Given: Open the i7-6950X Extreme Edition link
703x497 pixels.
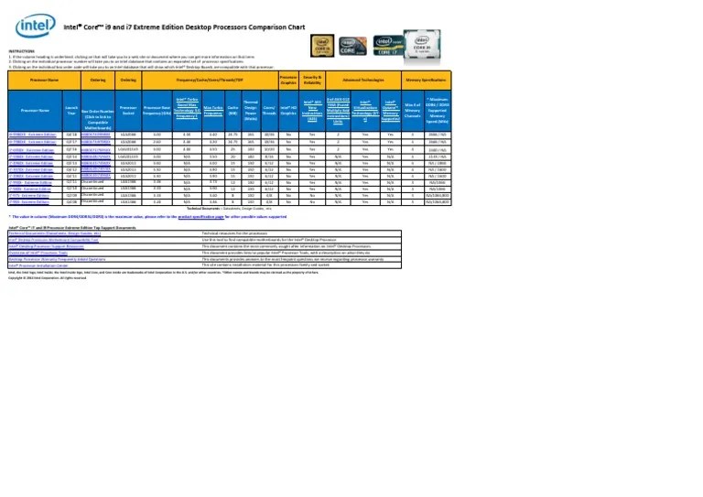Looking at the screenshot, I should click(31, 150).
